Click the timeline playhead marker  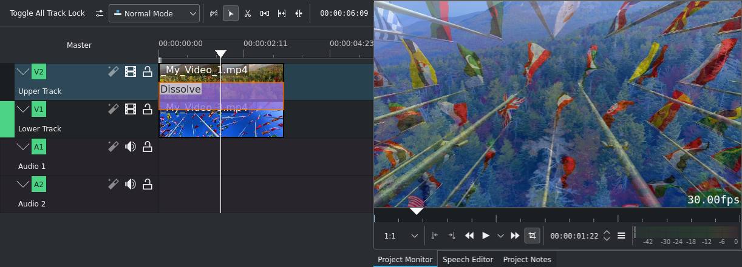point(220,54)
